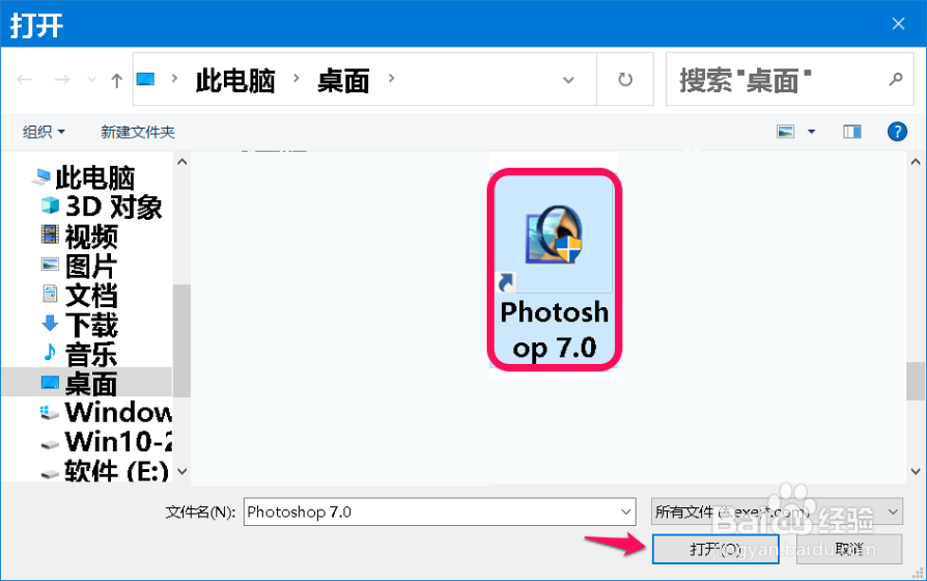Click the 取消 button
Image resolution: width=927 pixels, height=581 pixels.
849,549
